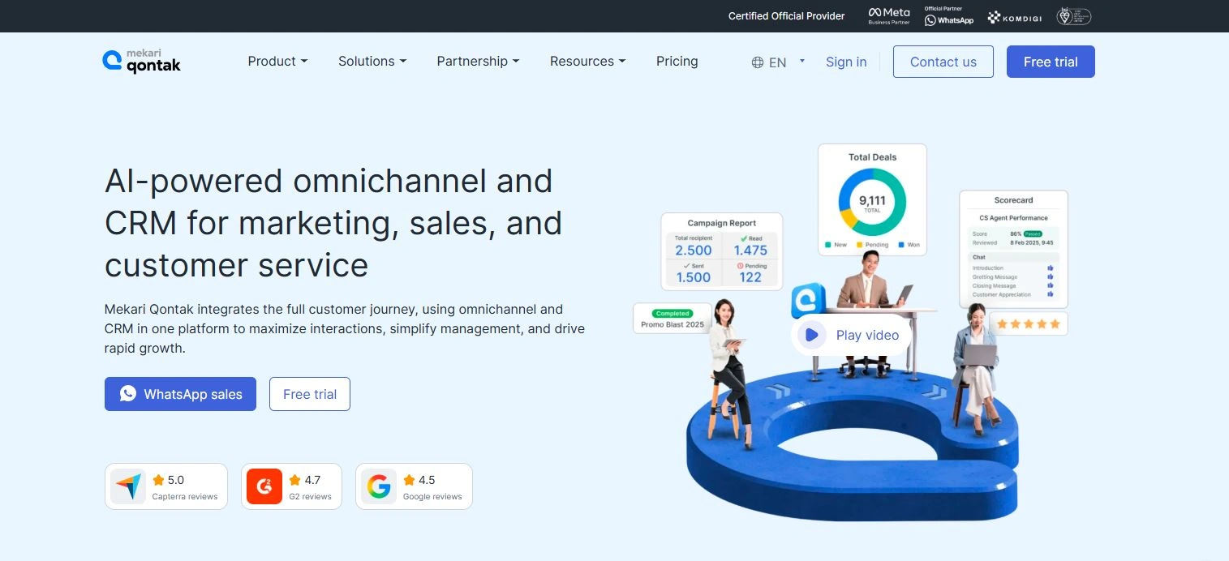Open the EN language selector
The height and width of the screenshot is (561, 1229).
point(785,62)
